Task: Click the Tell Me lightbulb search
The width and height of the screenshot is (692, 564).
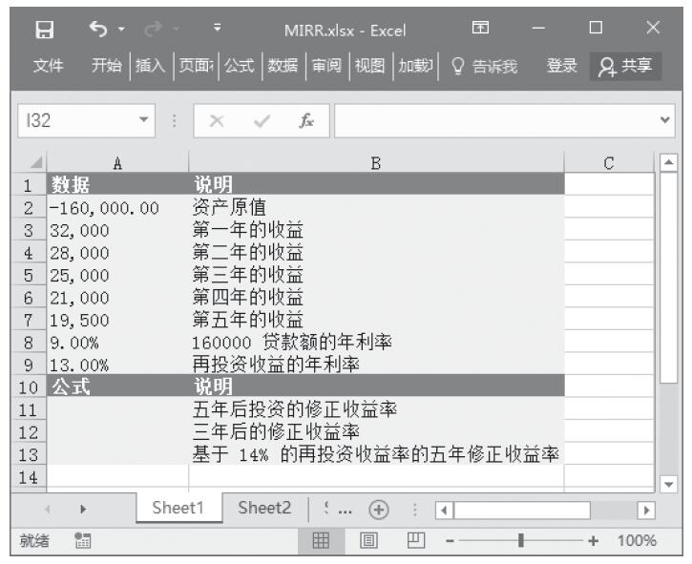Action: 484,66
